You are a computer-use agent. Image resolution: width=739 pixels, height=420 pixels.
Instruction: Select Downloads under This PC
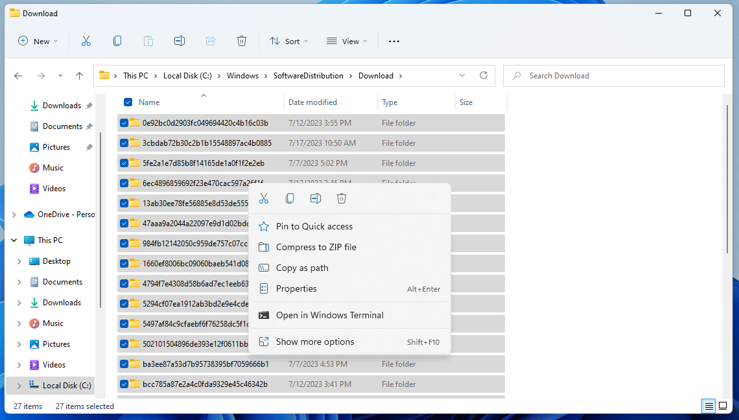[62, 303]
